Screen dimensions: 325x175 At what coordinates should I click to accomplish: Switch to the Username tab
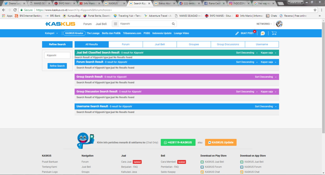tap(262, 44)
